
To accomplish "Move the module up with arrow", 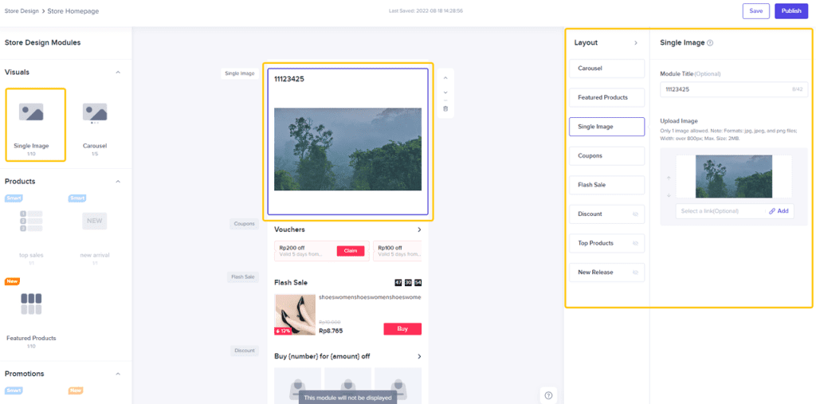I will [445, 78].
